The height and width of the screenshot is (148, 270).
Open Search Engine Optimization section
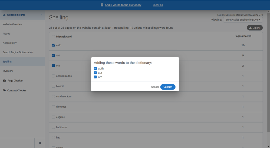[x=18, y=52]
